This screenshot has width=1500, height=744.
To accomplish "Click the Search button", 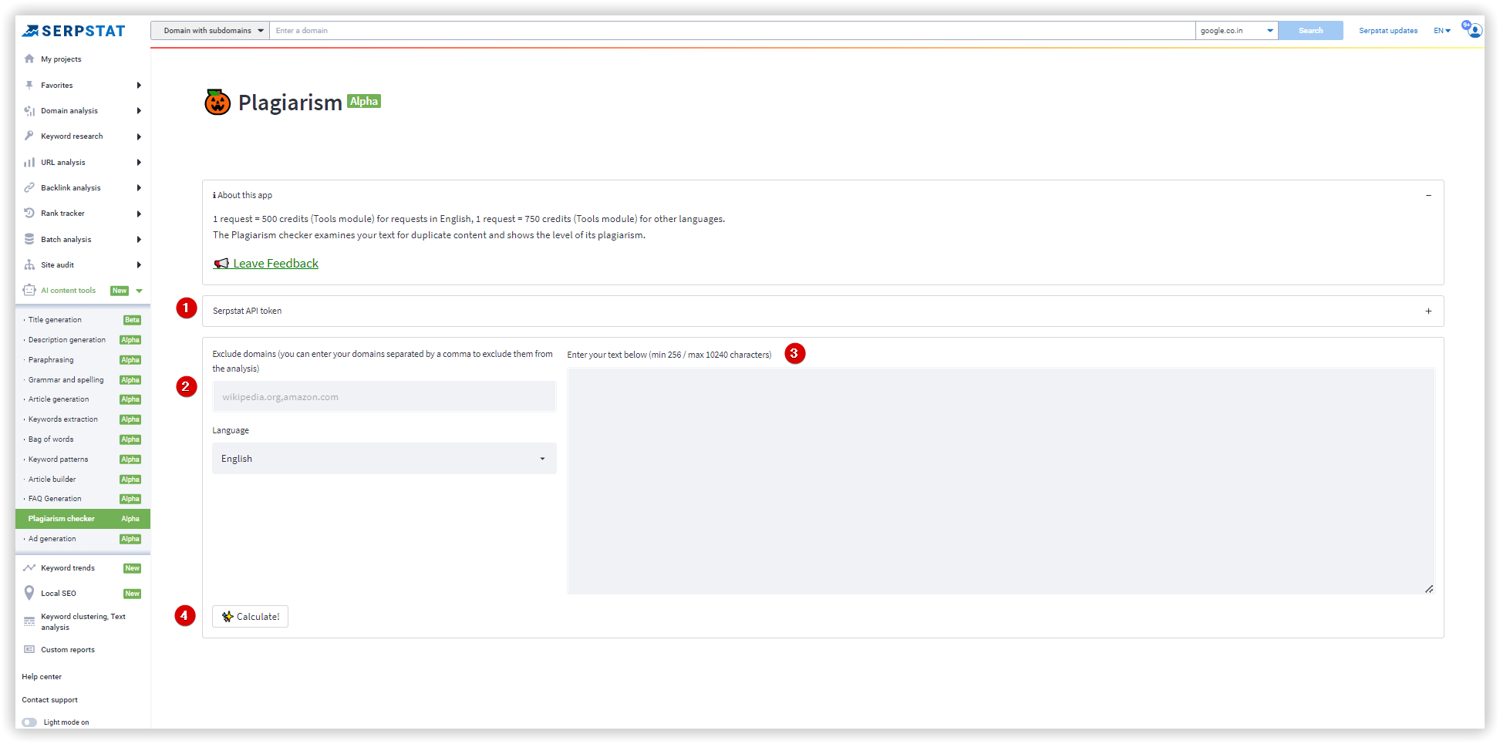I will [1310, 31].
